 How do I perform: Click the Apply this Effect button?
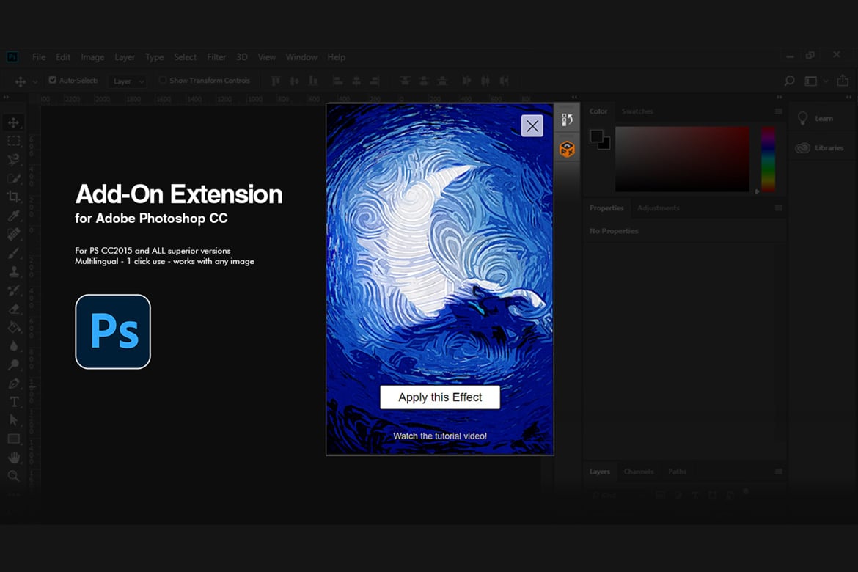coord(440,397)
